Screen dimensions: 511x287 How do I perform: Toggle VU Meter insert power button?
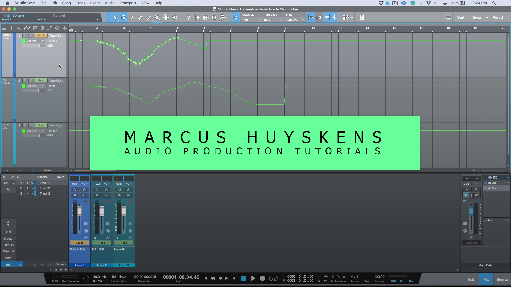pos(485,188)
